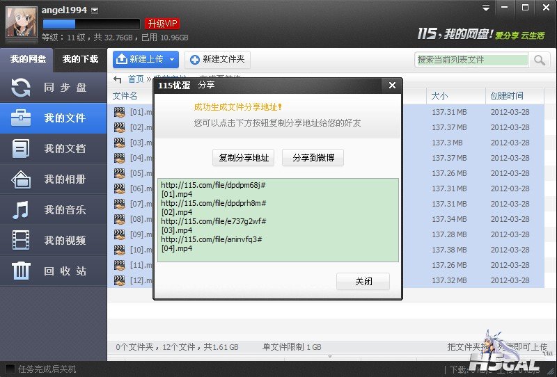
Task: Click the [11] file video icon
Action: coord(120,265)
